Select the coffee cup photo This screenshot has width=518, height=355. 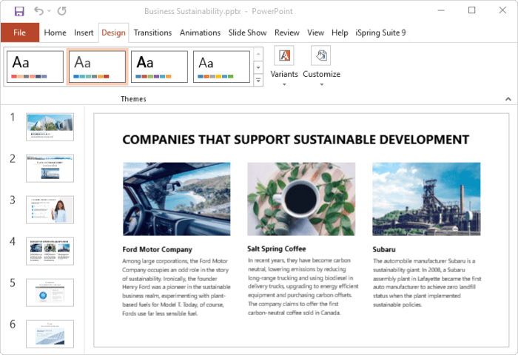tap(301, 199)
